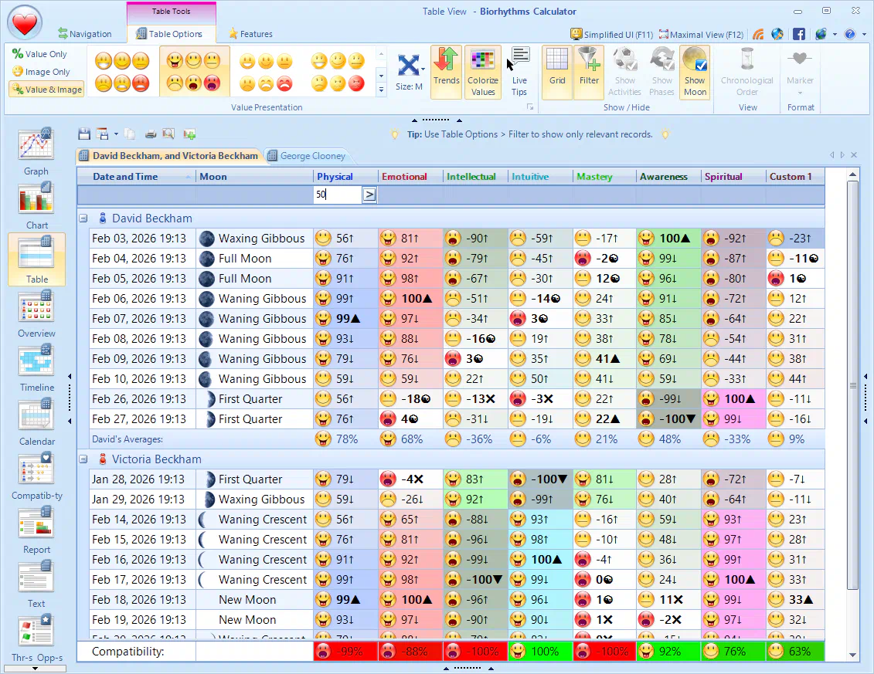874x674 pixels.
Task: Toggle the Trends ribbon button
Action: 446,72
